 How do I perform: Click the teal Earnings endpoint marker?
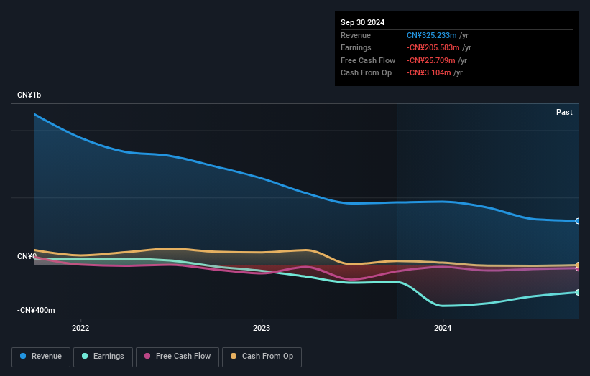tap(578, 292)
